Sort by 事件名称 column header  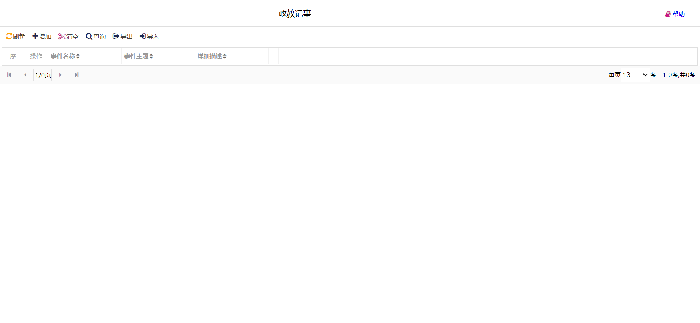click(x=65, y=56)
